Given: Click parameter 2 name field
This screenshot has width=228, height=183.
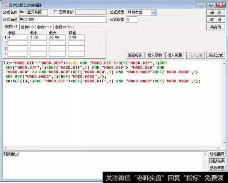Looking at the screenshot, I should (x=18, y=43).
